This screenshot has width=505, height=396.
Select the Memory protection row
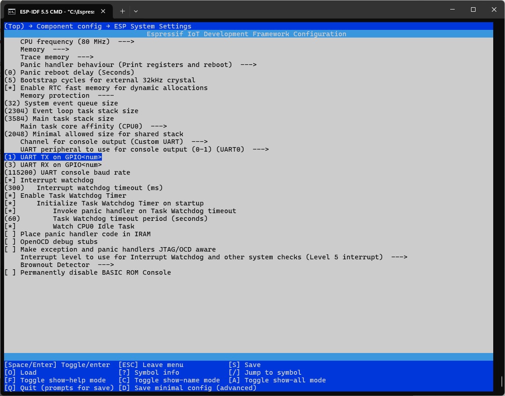click(x=67, y=95)
